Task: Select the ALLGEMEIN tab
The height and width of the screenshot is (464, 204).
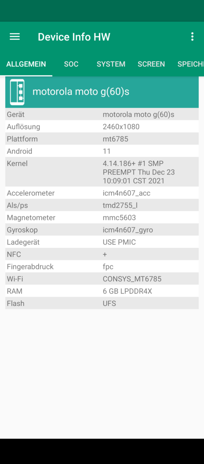Action: (x=26, y=64)
